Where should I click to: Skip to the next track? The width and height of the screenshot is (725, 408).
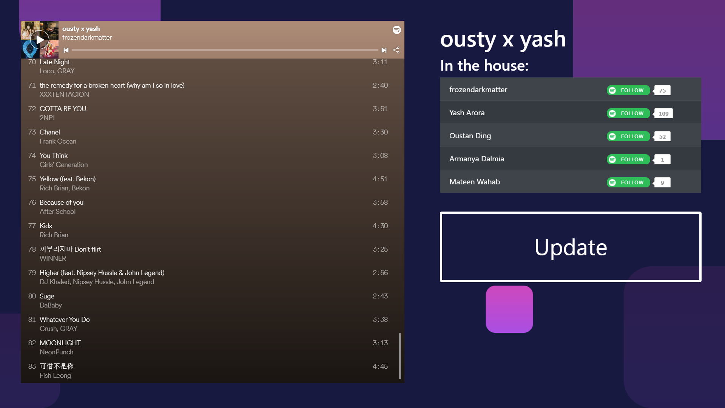384,50
